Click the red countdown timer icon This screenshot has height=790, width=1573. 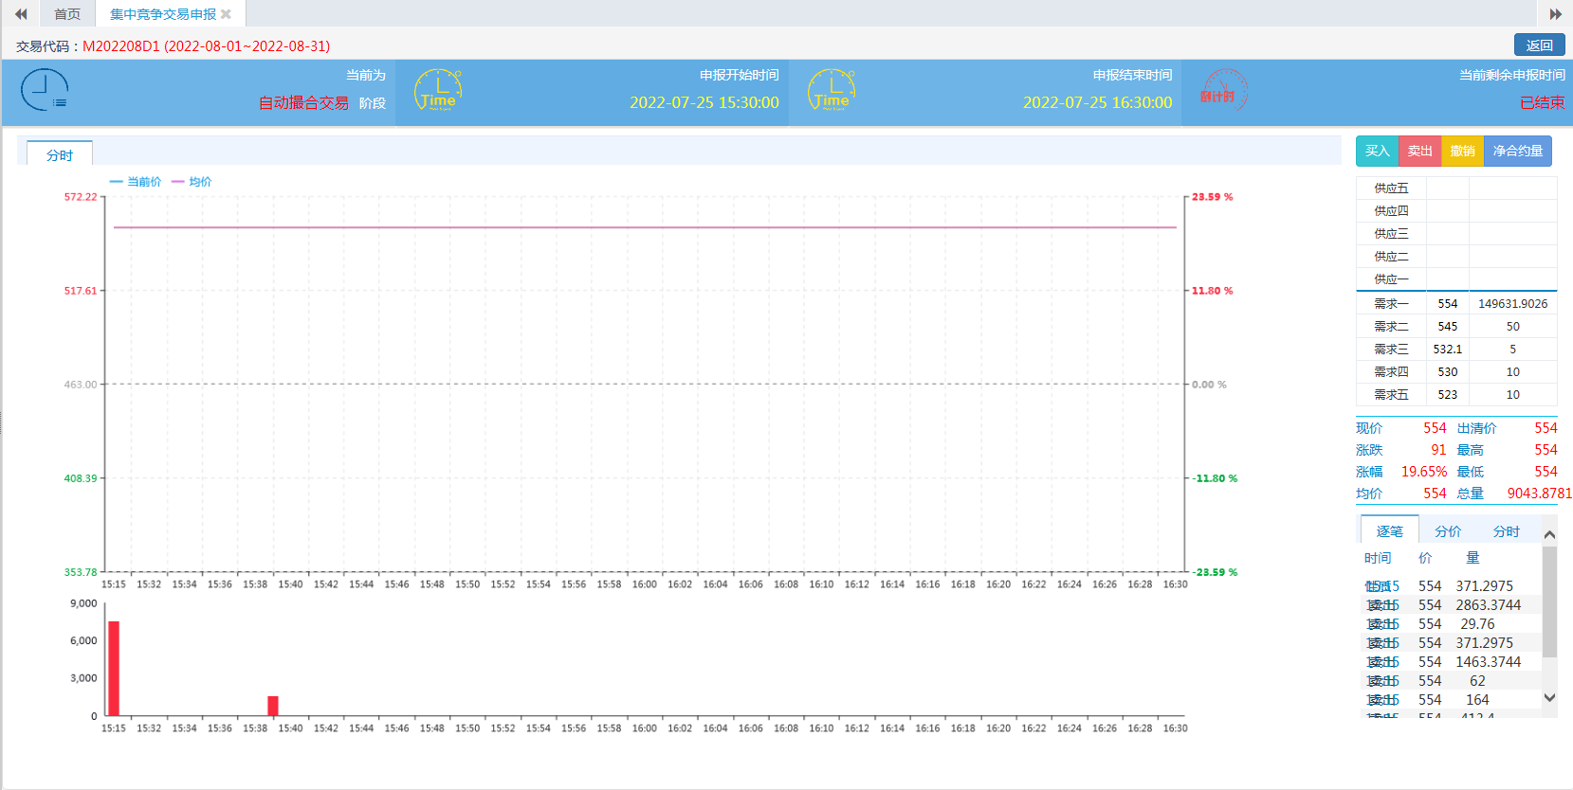(x=1224, y=91)
